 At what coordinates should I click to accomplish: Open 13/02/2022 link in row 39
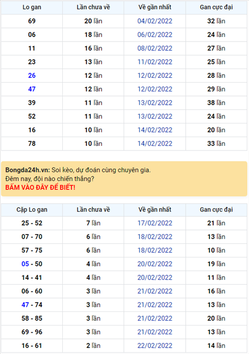155,103
